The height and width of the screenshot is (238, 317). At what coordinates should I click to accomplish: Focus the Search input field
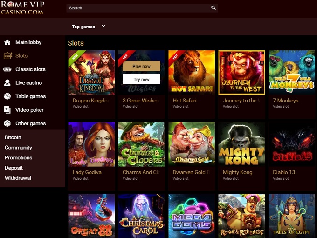tap(142, 8)
